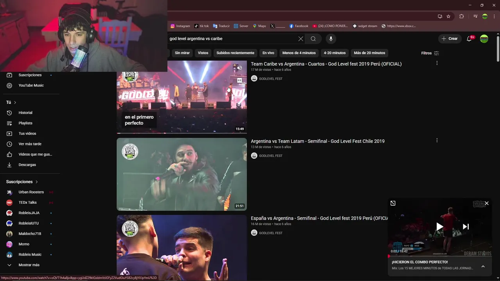Select the Vistos filter chip

tap(203, 53)
